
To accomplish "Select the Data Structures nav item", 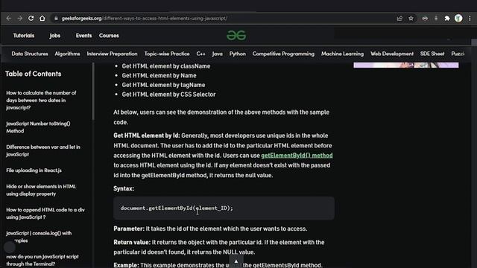I will pyautogui.click(x=30, y=54).
